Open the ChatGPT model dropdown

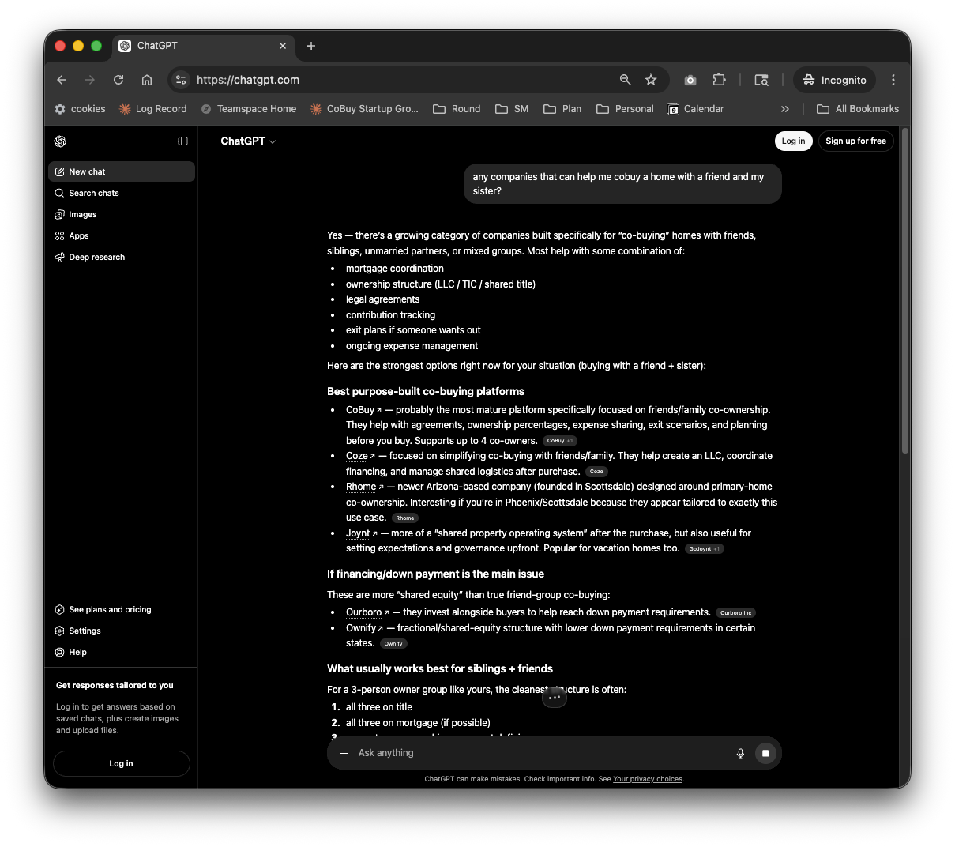coord(248,141)
